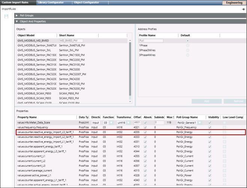Select 3Phase4Wires default radio button

click(187, 55)
